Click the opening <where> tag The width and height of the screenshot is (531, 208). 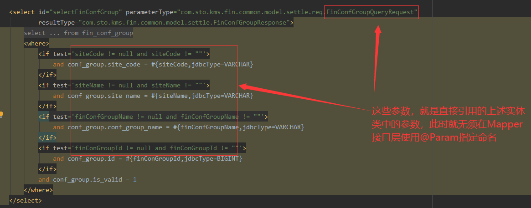[36, 44]
